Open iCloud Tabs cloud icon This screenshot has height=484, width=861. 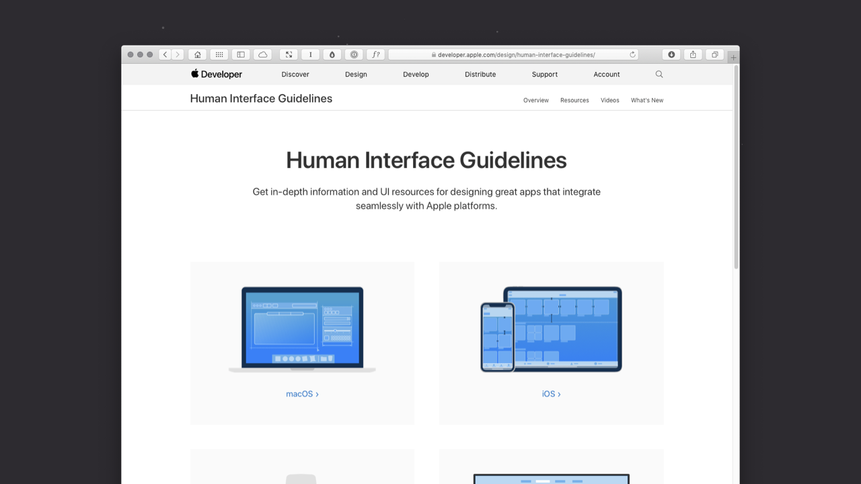point(262,54)
